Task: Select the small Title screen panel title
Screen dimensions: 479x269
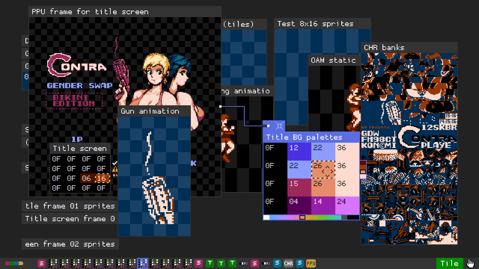Action: tap(80, 148)
